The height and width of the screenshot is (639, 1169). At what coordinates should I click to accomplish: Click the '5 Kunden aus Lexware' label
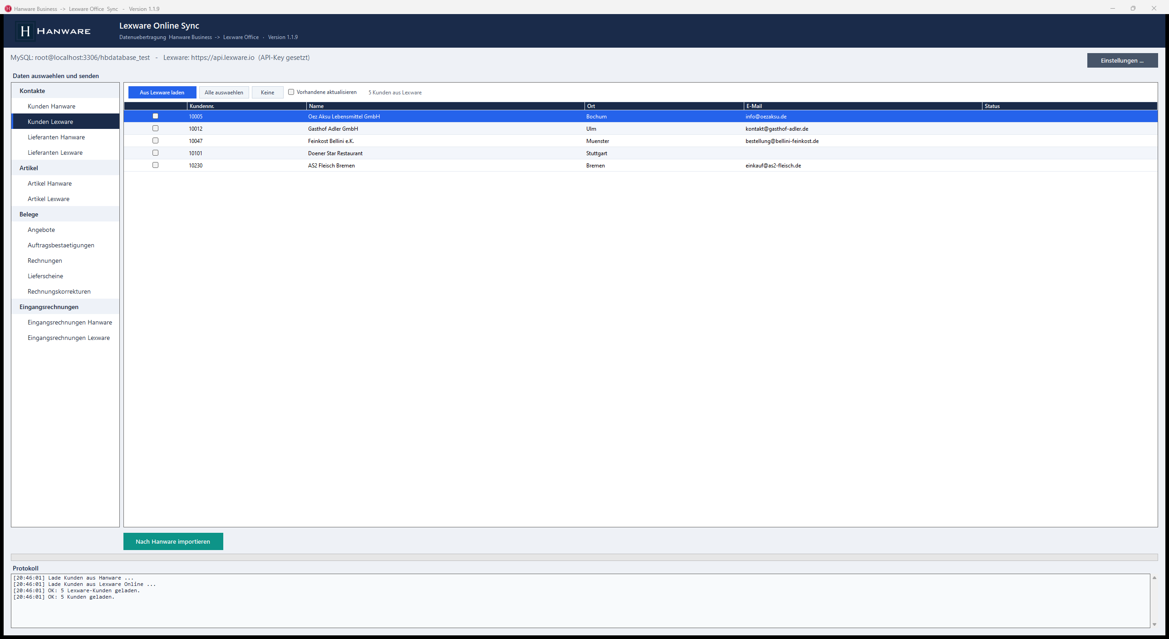pos(395,93)
